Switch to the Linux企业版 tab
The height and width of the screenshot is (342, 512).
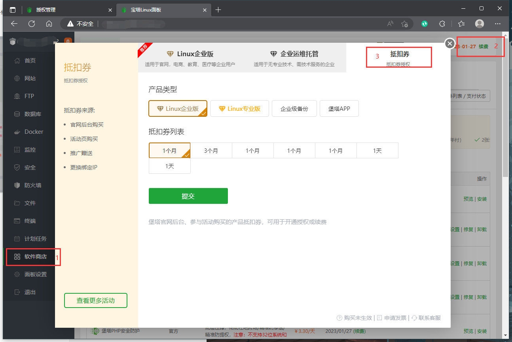coord(190,57)
